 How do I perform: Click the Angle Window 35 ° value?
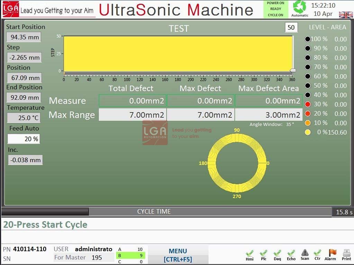click(290, 124)
